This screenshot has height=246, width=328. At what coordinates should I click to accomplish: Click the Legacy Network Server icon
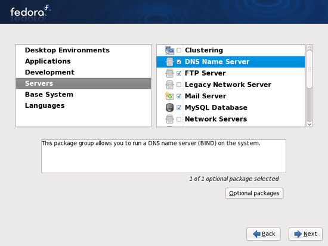point(169,85)
